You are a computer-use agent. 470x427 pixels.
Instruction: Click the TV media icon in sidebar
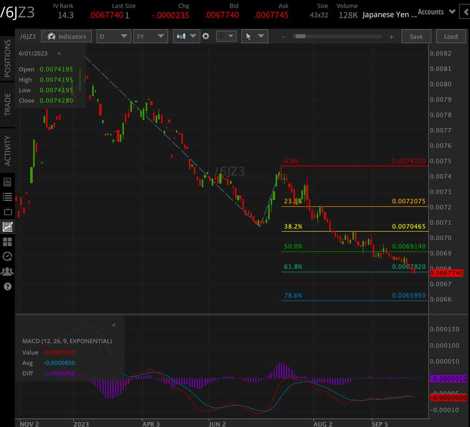7,212
